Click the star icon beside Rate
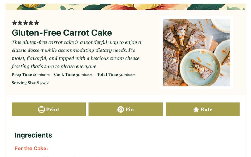 (x=196, y=110)
